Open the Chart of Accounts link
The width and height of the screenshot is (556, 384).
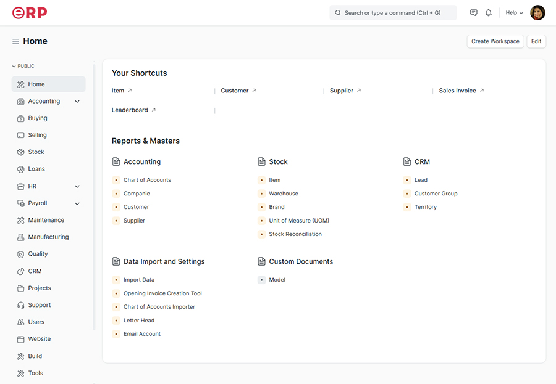tap(147, 180)
